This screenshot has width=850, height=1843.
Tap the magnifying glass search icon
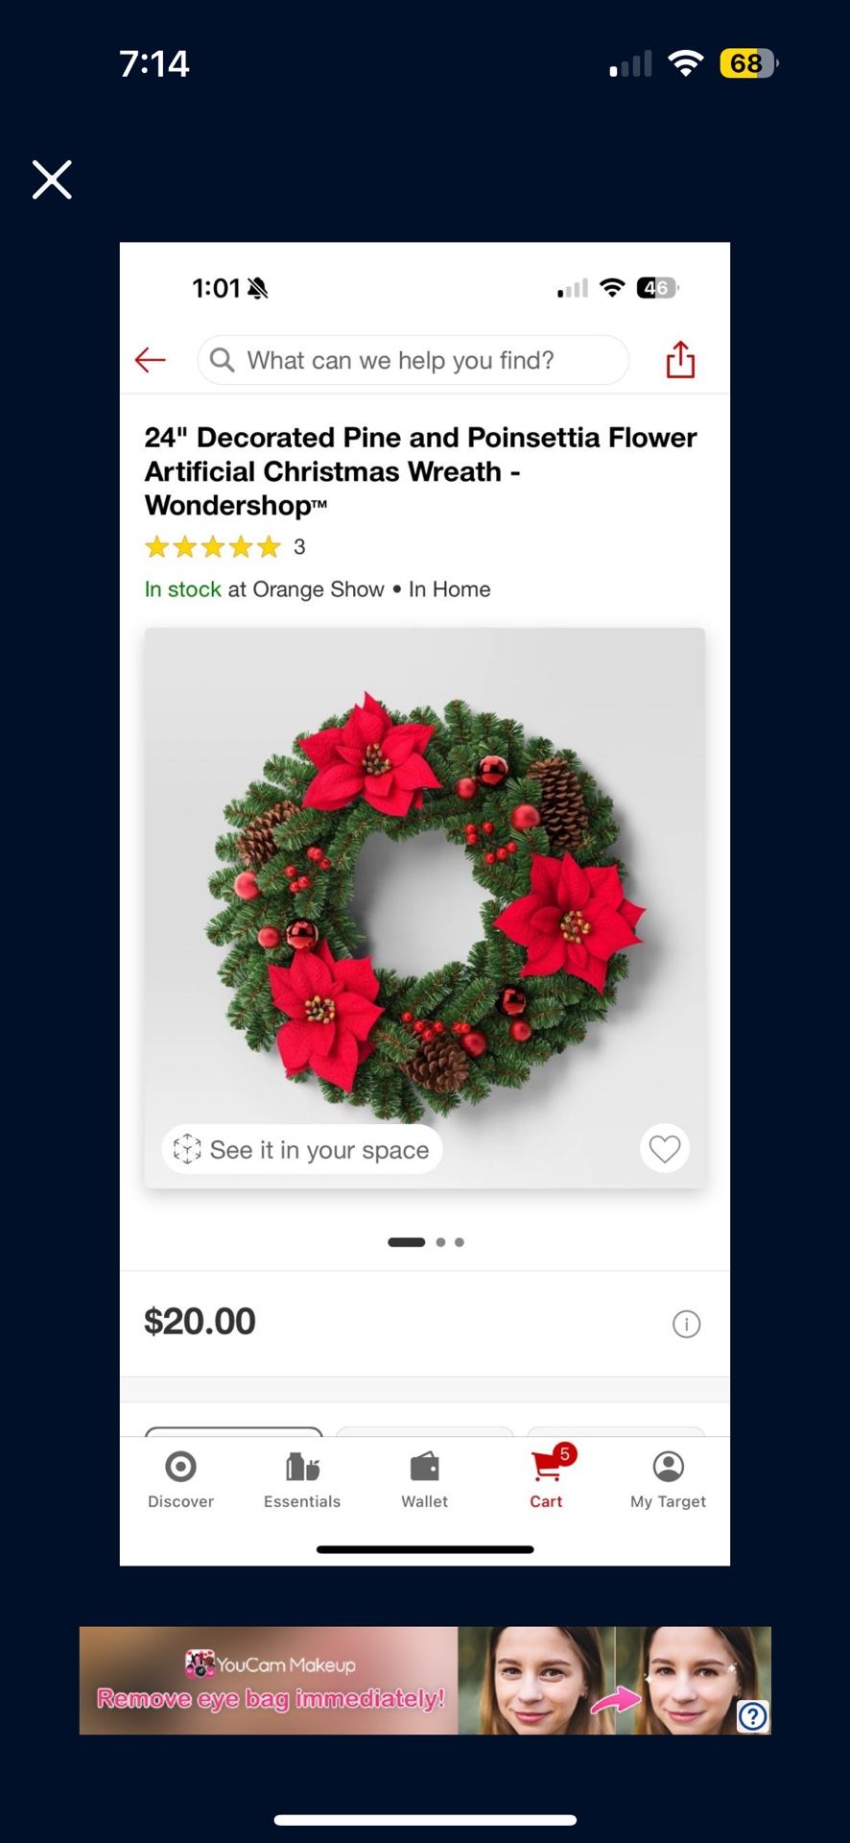(x=222, y=360)
